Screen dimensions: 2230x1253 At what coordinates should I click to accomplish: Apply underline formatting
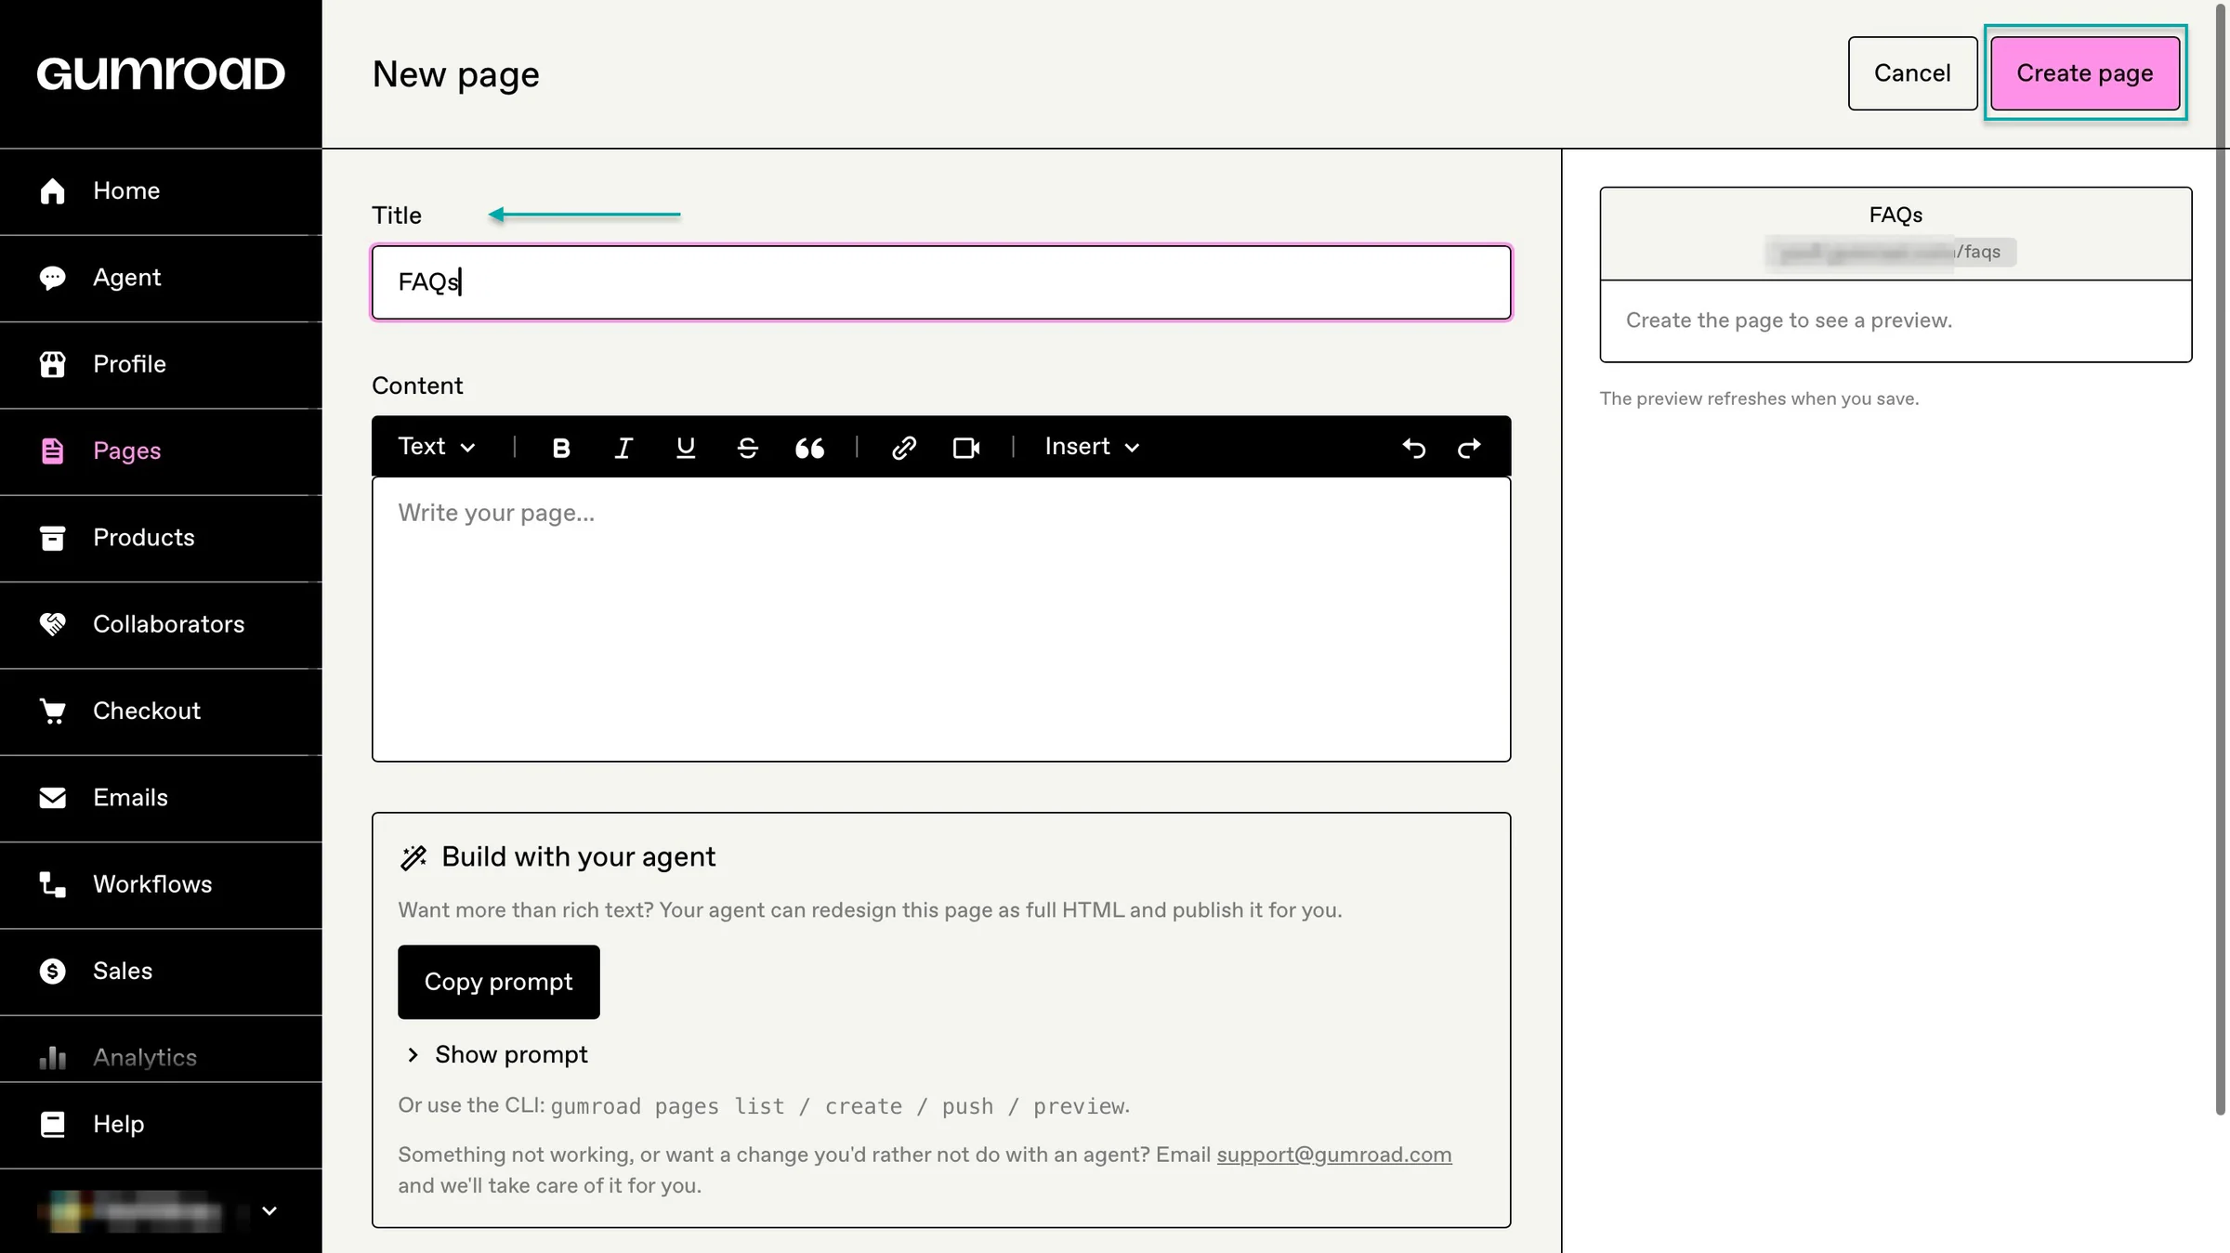point(686,448)
